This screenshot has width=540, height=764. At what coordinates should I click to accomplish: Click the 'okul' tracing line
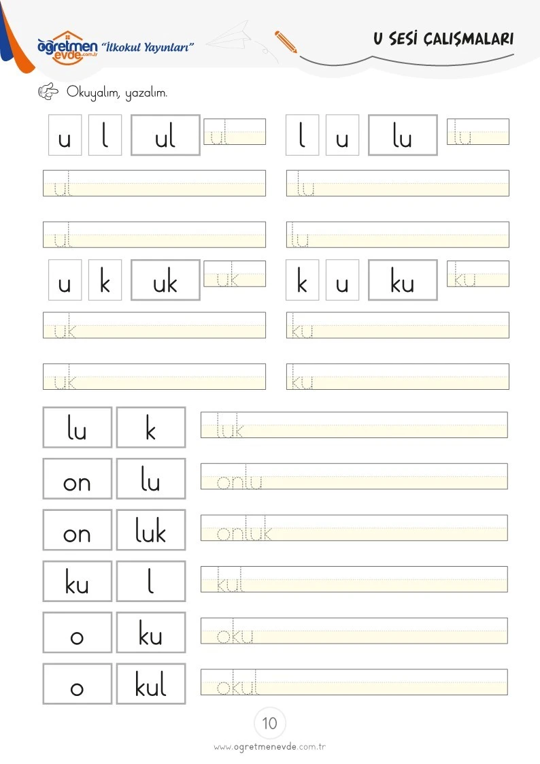point(354,682)
